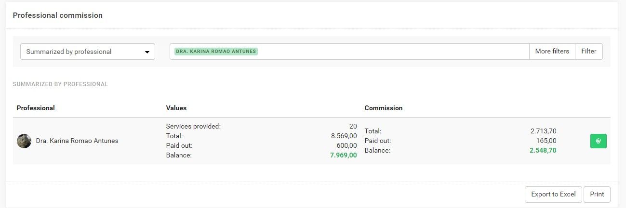Image resolution: width=626 pixels, height=208 pixels.
Task: Click the Professional column header
Action: coord(36,108)
